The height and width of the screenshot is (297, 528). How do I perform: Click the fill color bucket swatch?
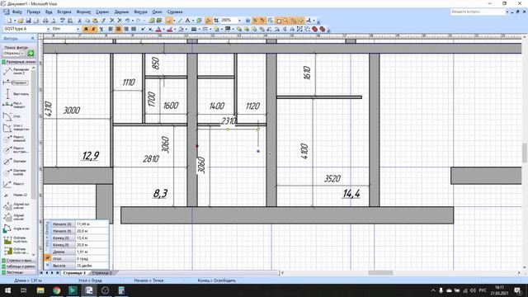tap(181, 29)
